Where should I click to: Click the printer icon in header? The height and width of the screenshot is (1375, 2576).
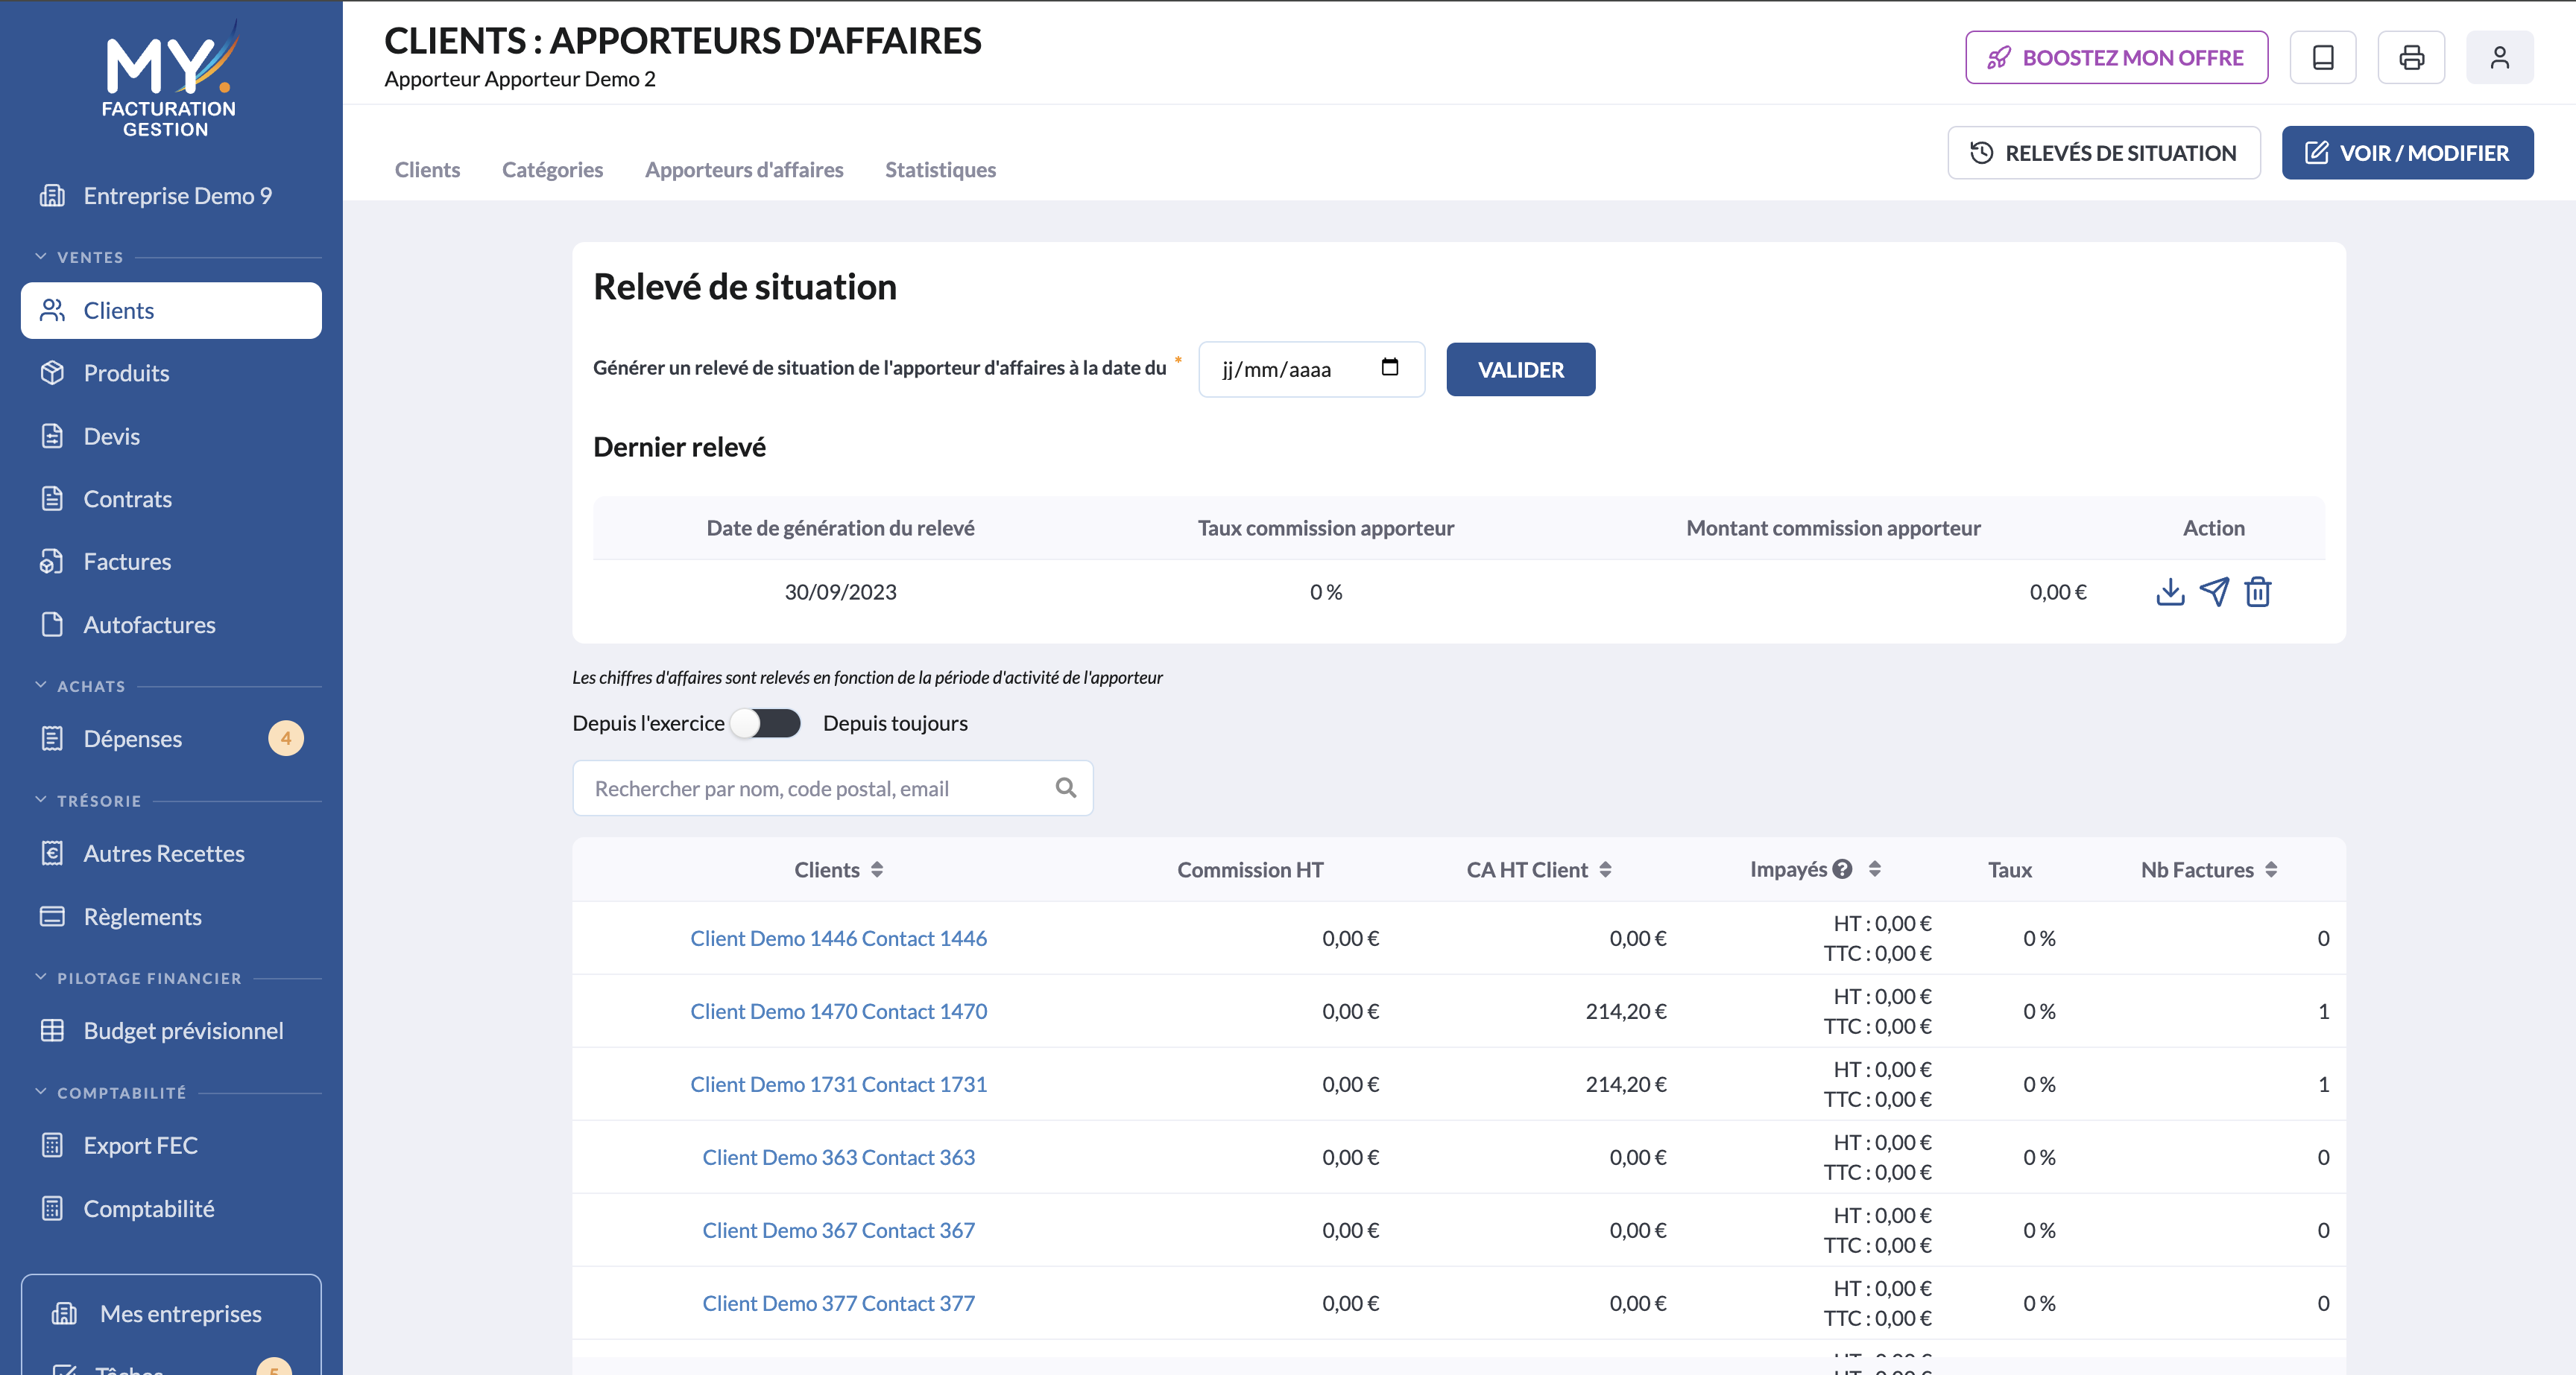(2411, 58)
